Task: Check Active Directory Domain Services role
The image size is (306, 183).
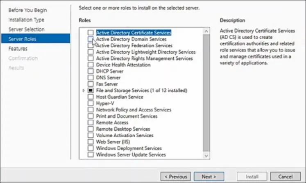Action: pos(91,39)
